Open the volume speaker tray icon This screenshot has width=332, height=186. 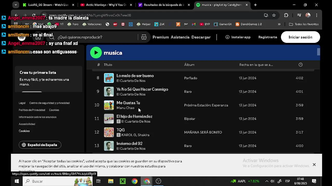pyautogui.click(x=272, y=181)
